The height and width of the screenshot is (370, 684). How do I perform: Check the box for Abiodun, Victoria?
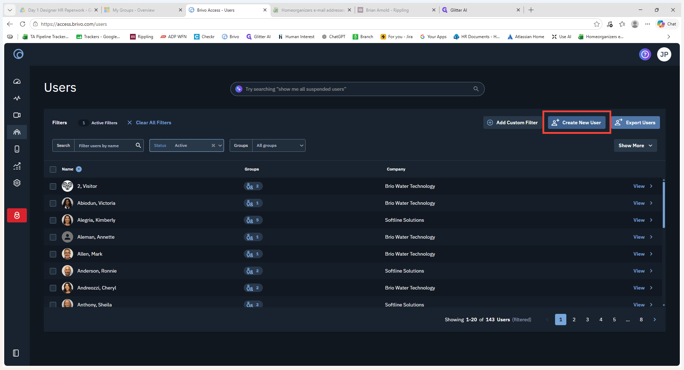53,203
